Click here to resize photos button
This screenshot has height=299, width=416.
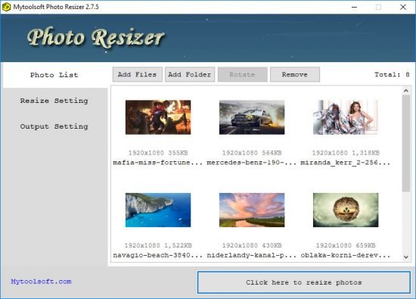coord(304,282)
